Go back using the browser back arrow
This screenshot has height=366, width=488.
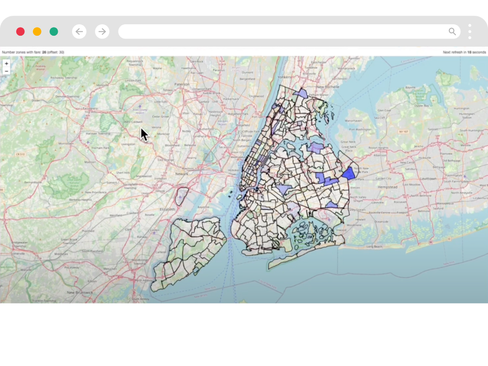click(x=79, y=31)
